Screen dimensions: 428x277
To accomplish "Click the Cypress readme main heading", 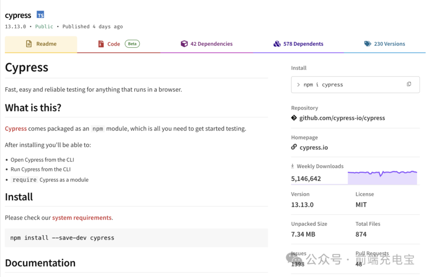I will pyautogui.click(x=27, y=67).
